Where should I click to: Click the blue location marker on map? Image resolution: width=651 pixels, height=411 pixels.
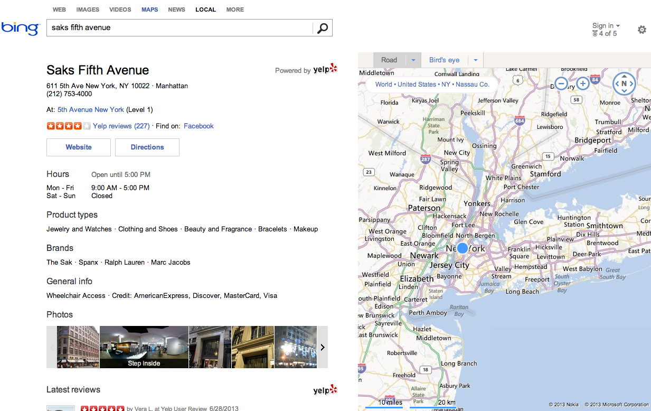click(463, 248)
